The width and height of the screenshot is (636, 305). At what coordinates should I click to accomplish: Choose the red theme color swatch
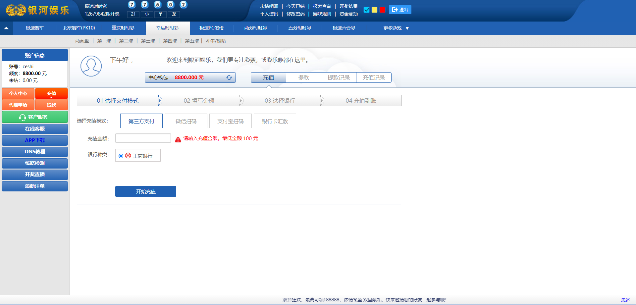pos(382,10)
